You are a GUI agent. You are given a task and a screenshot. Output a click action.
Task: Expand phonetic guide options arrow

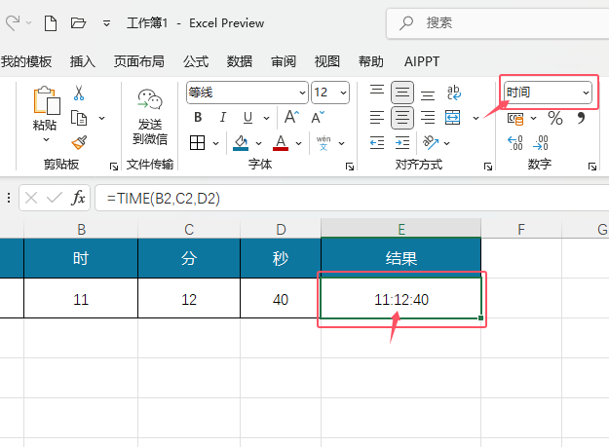pos(341,143)
